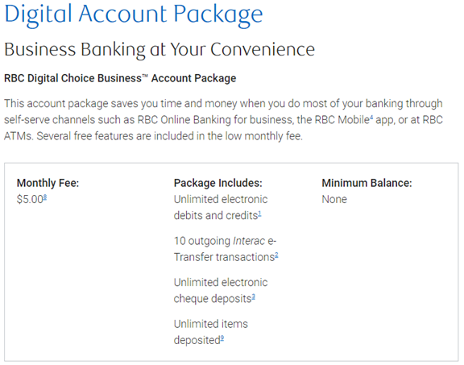Image resolution: width=464 pixels, height=365 pixels.
Task: Click the $5.00 monthly fee amount
Action: tap(30, 200)
